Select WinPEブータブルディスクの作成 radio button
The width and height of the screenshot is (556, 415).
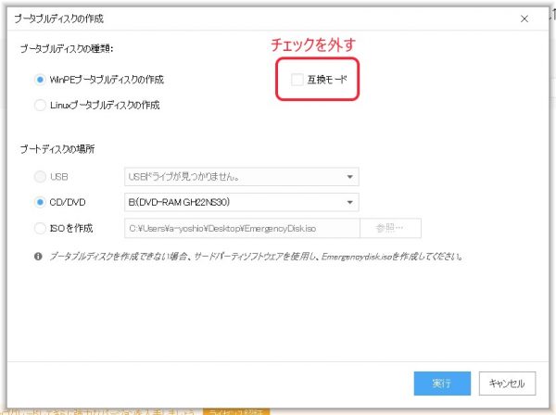pos(40,80)
